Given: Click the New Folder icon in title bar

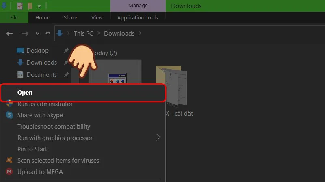Looking at the screenshot, I should (x=30, y=6).
